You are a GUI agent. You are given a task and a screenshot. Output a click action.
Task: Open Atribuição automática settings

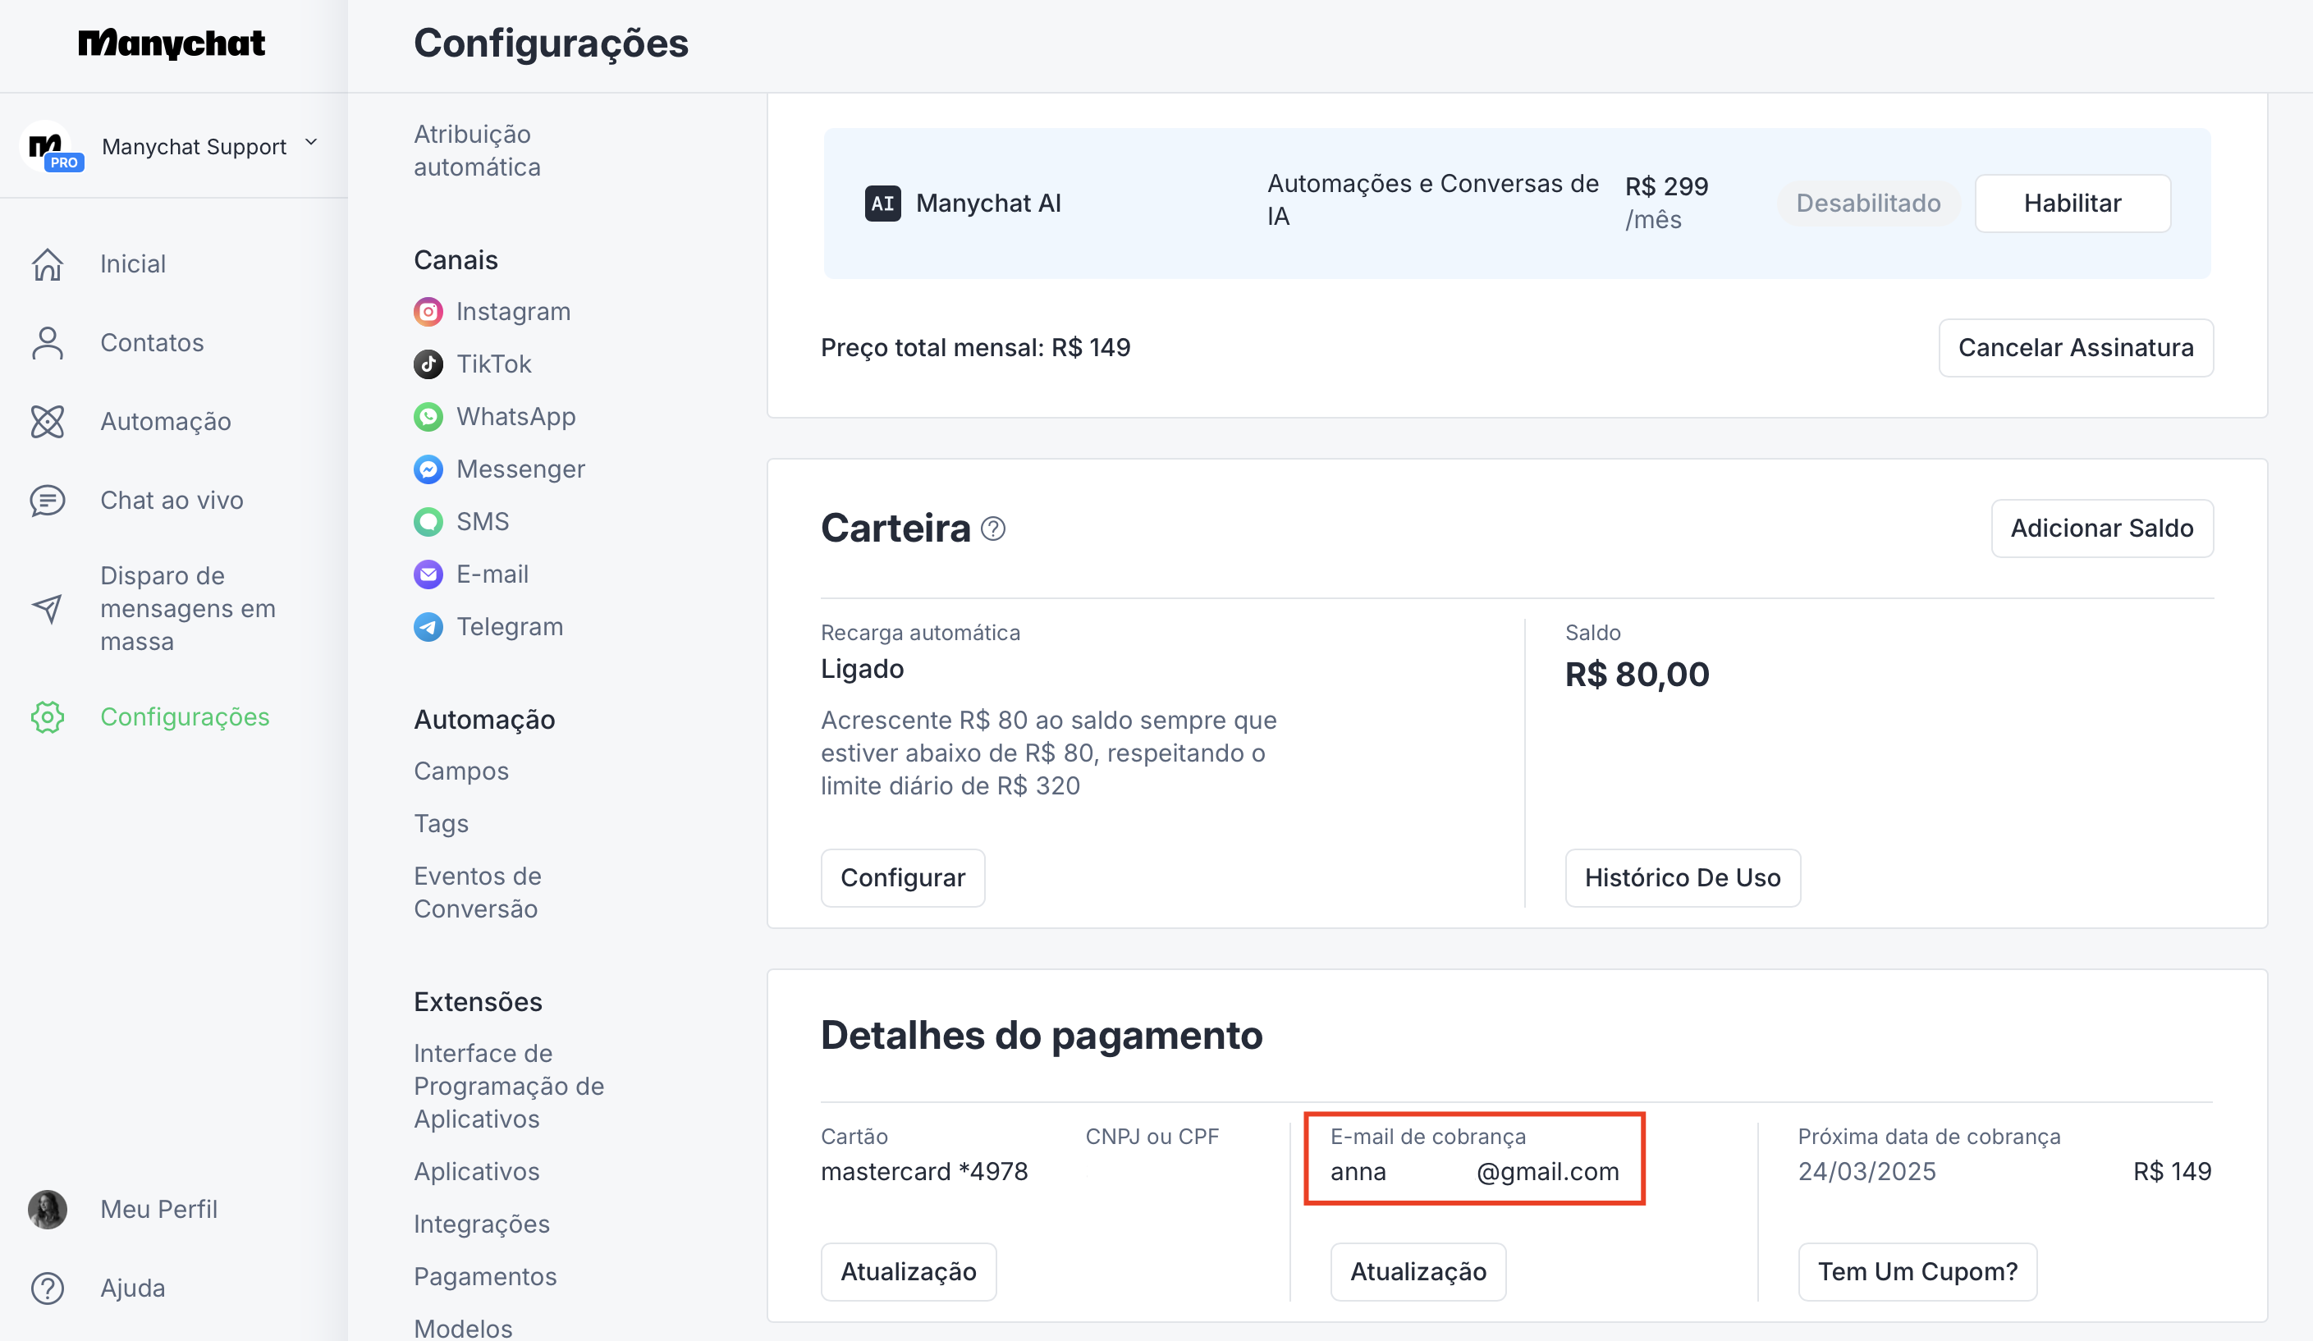click(477, 150)
